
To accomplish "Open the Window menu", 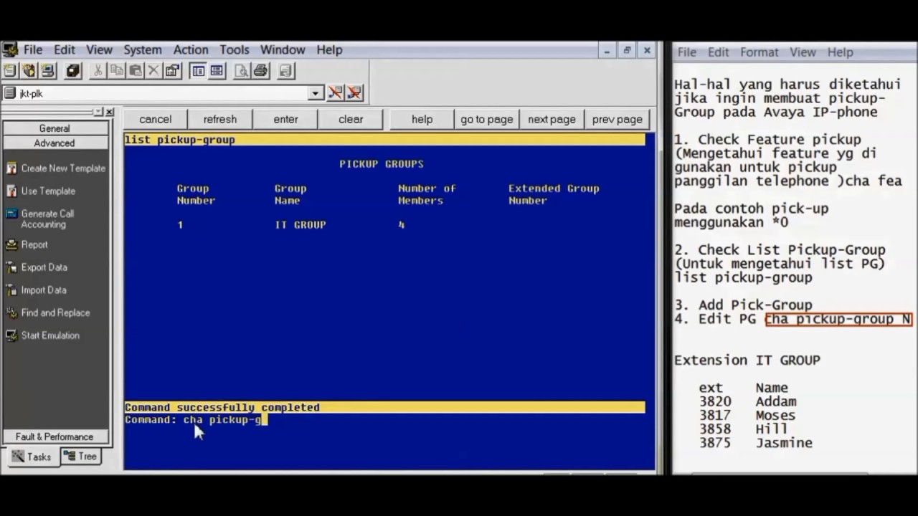I will [x=283, y=49].
